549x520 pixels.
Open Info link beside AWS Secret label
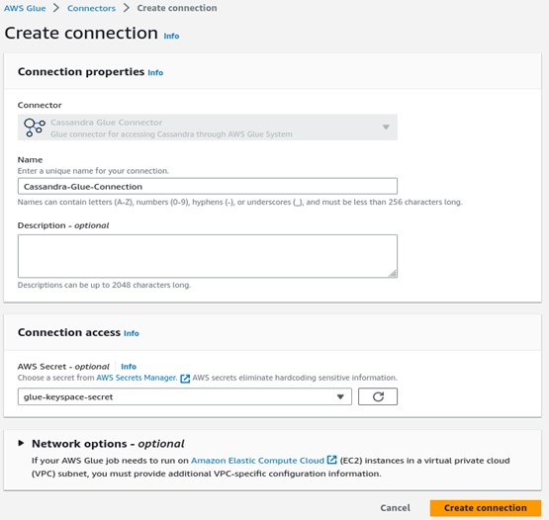pyautogui.click(x=129, y=367)
